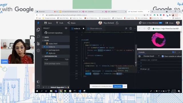Collapse the console panel chevron

(x=179, y=52)
